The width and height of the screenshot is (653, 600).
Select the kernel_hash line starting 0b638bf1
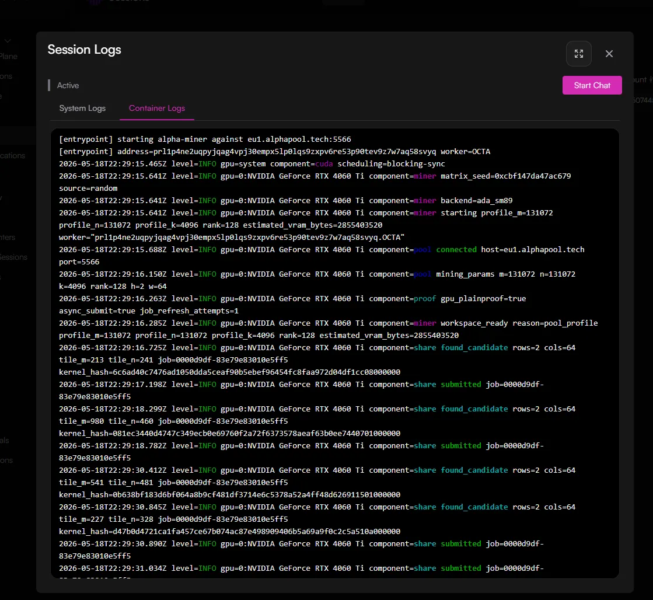point(229,494)
